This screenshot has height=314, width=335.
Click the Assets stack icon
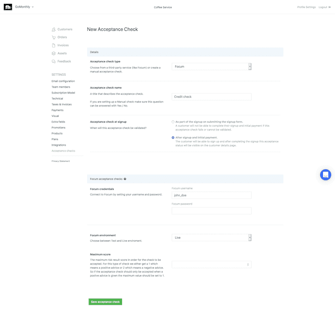point(54,53)
